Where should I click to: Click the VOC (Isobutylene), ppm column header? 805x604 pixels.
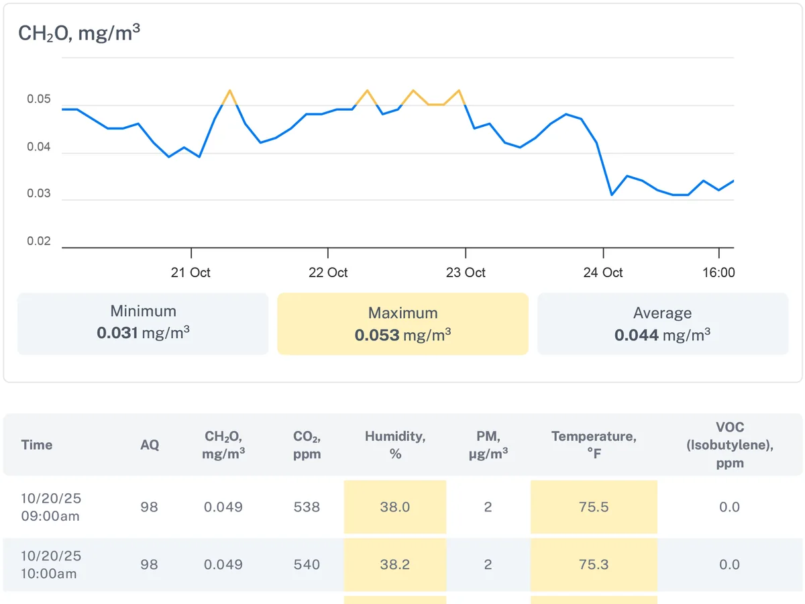coord(729,444)
